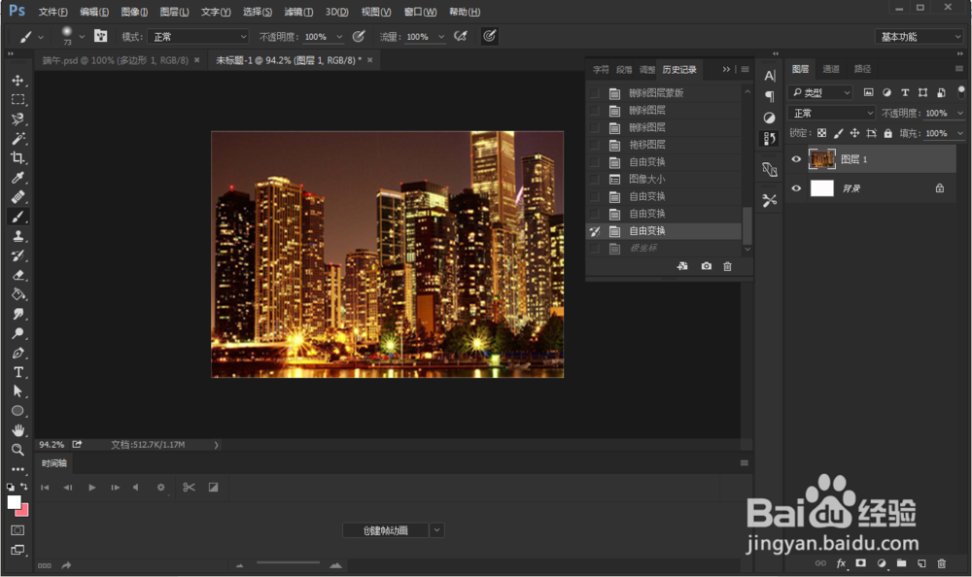Image resolution: width=972 pixels, height=577 pixels.
Task: Create a new layer icon
Action: (x=921, y=563)
